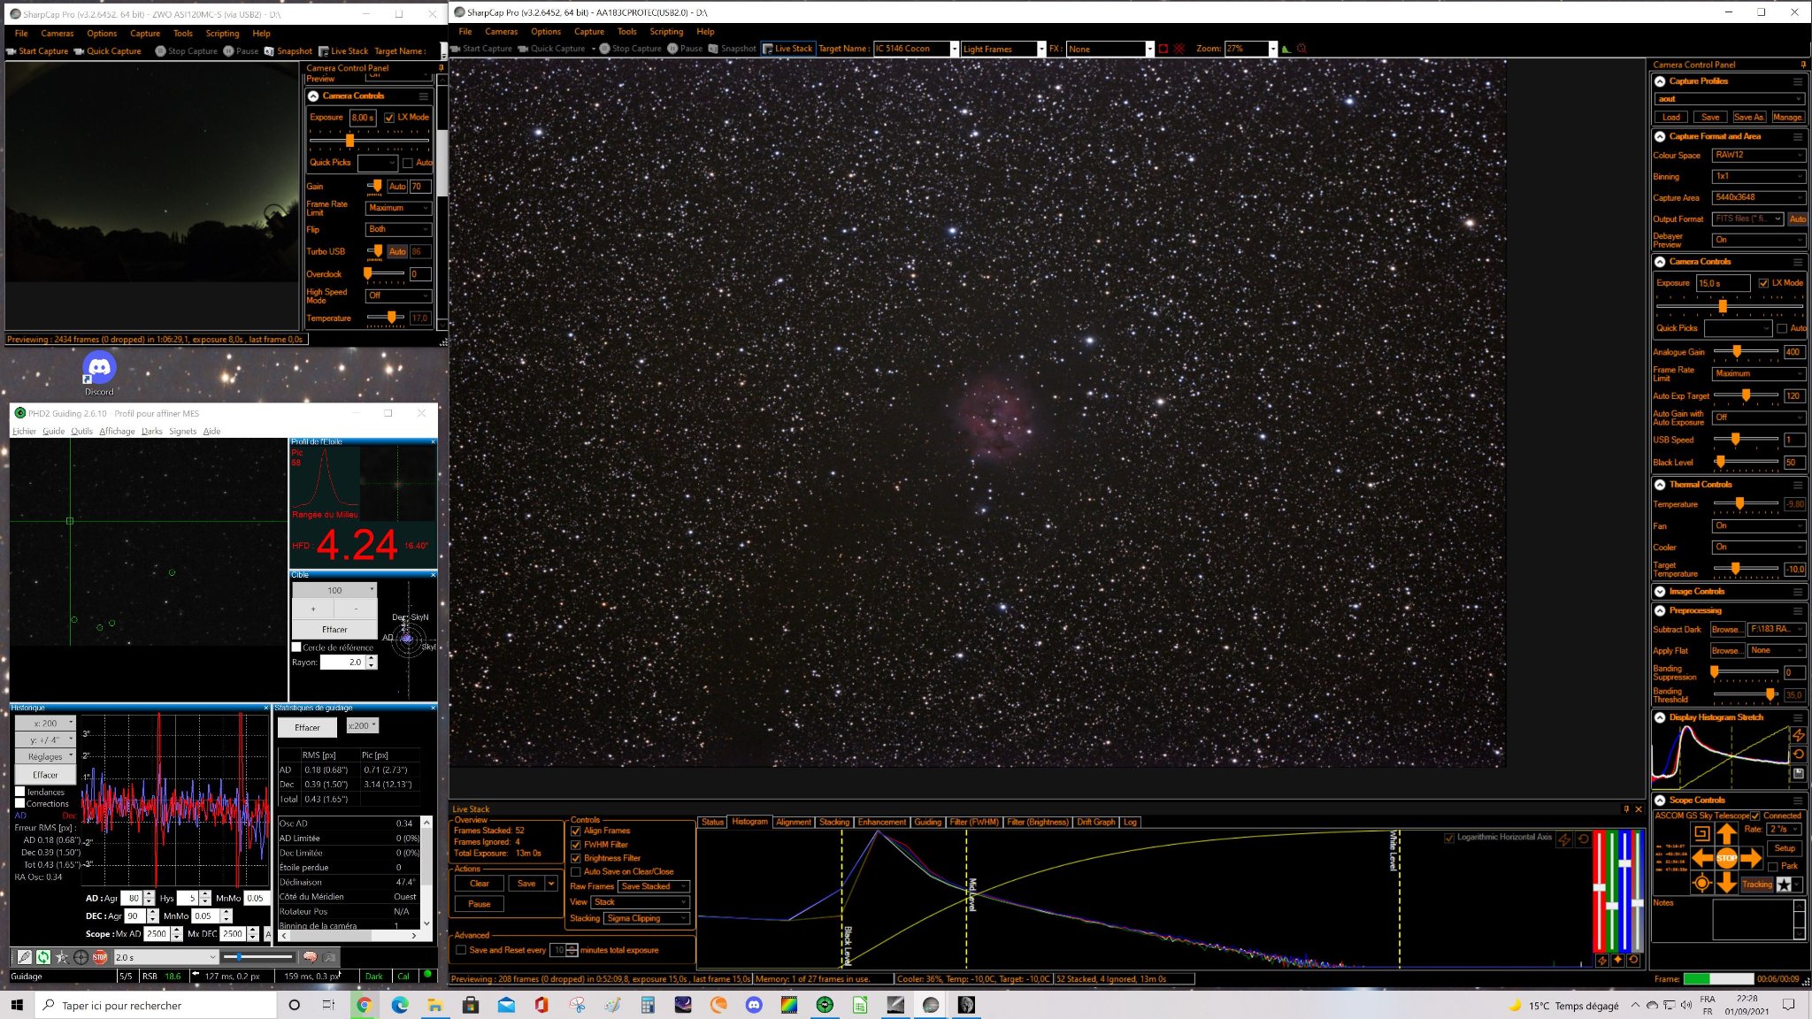Click the Save As button in Capture Profiles

point(1748,117)
